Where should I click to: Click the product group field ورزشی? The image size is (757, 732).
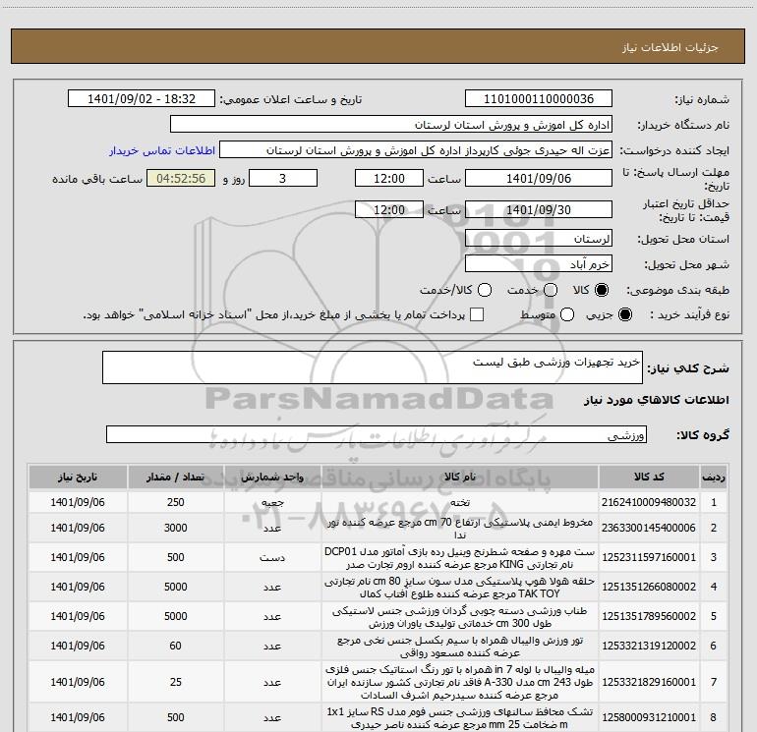pos(377,434)
